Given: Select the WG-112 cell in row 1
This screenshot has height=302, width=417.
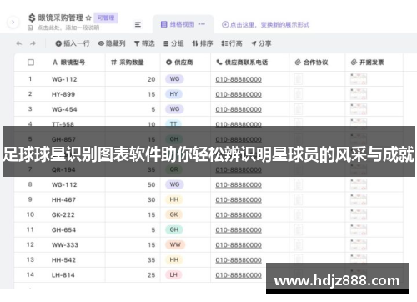Looking at the screenshot, I should pos(64,79).
